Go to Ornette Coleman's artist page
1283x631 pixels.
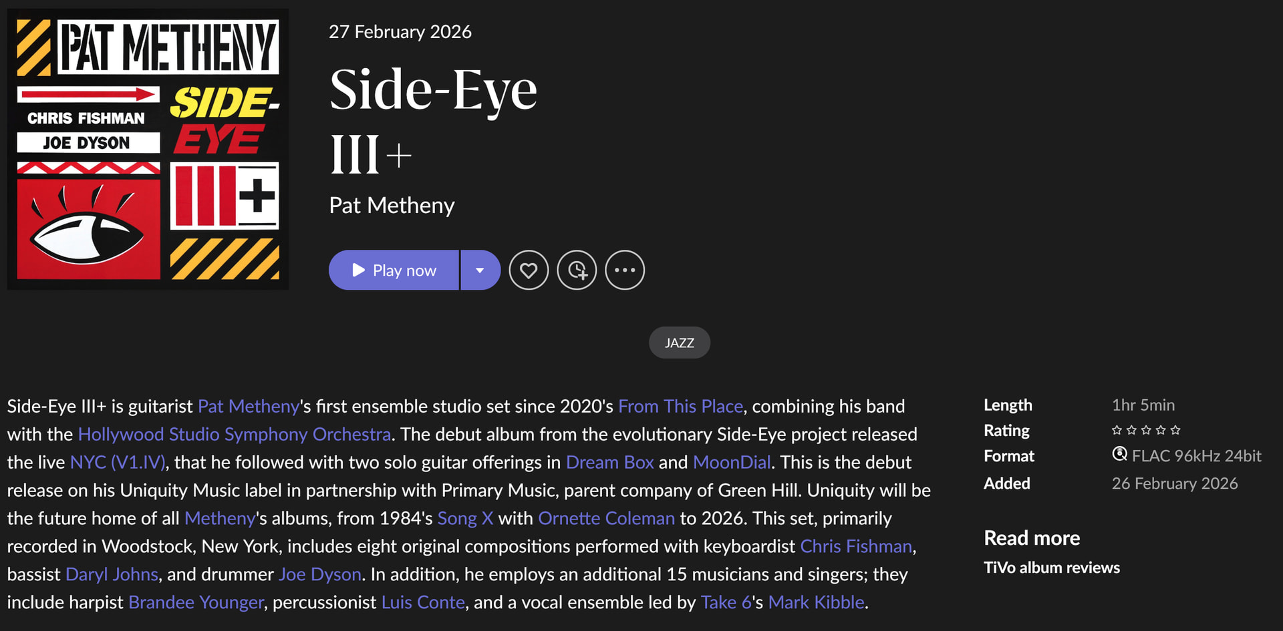click(x=606, y=518)
